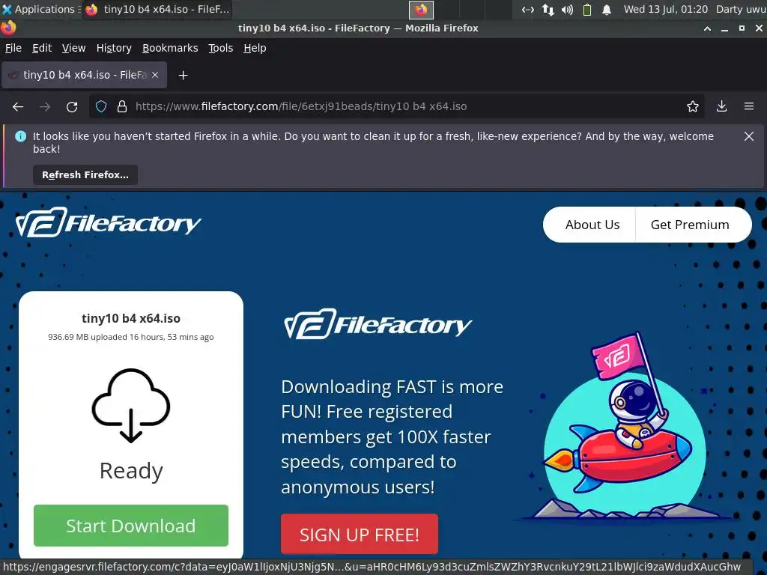Select the tiny10 b4 x64.iso browser tab
Viewport: 767px width, 575px height.
pyautogui.click(x=84, y=75)
